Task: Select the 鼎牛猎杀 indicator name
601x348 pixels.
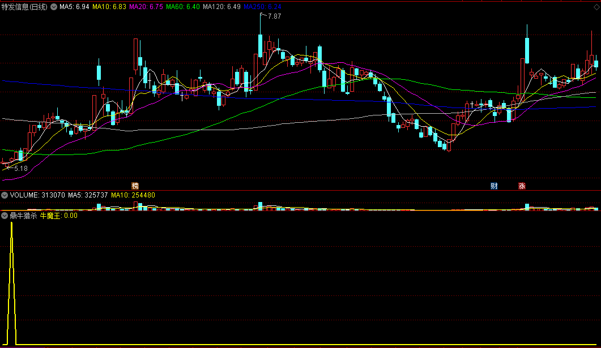Action: click(x=23, y=216)
